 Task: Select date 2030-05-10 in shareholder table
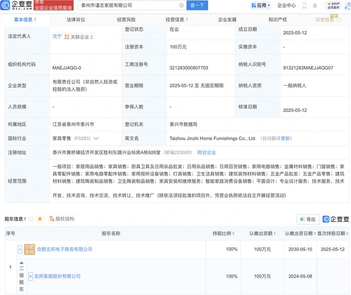[300, 249]
